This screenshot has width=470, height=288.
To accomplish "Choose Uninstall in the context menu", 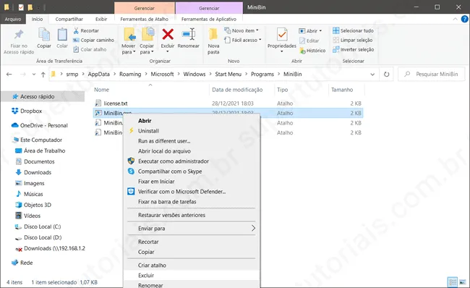I will click(x=191, y=131).
